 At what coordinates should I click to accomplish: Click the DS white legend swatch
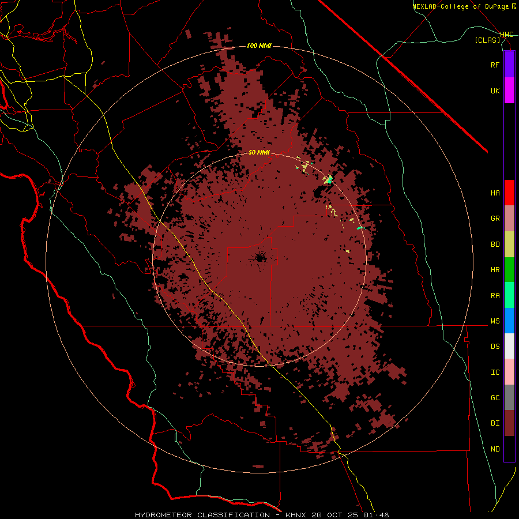click(x=509, y=346)
